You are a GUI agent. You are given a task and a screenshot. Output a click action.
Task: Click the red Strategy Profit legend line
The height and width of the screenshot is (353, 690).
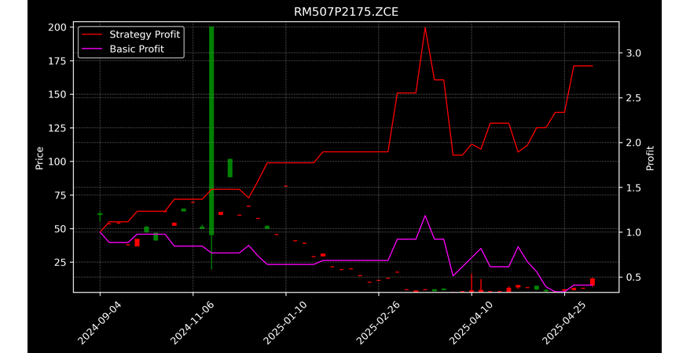click(93, 35)
